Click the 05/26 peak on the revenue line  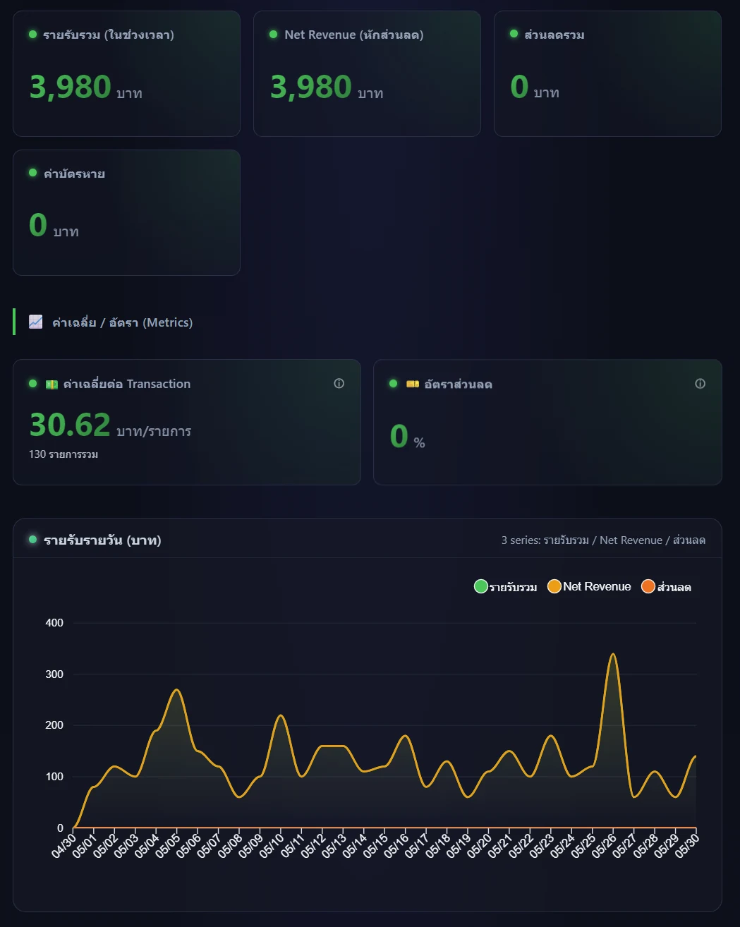[x=613, y=654]
